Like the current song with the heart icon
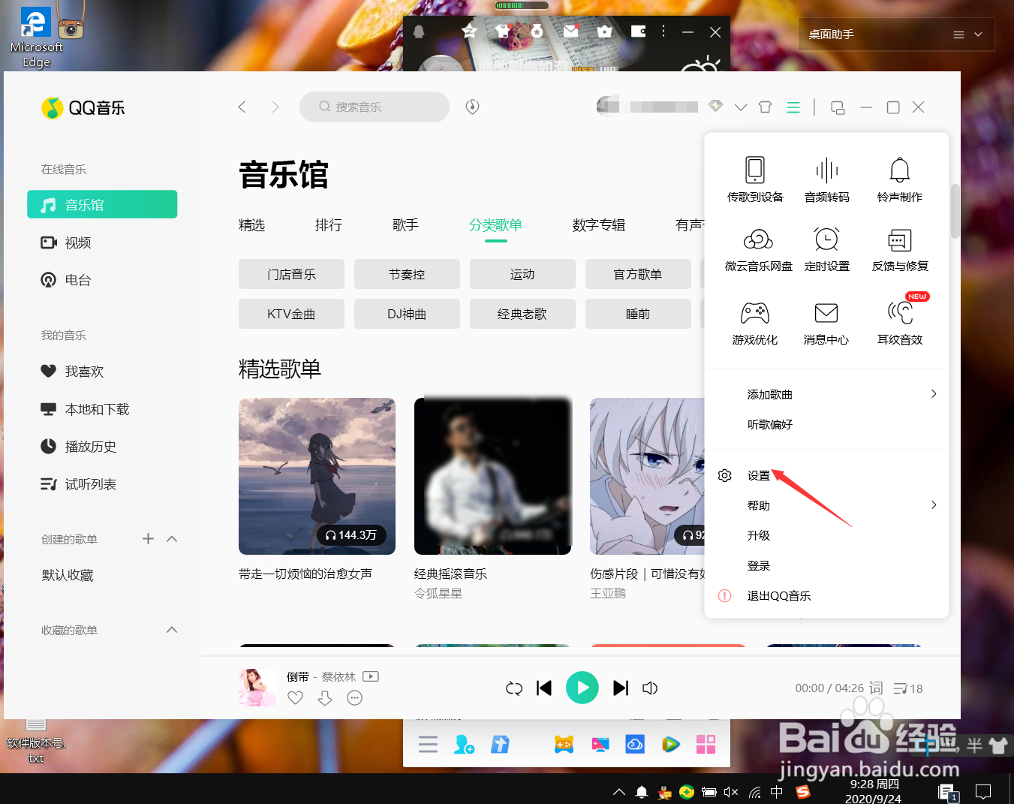 click(295, 697)
